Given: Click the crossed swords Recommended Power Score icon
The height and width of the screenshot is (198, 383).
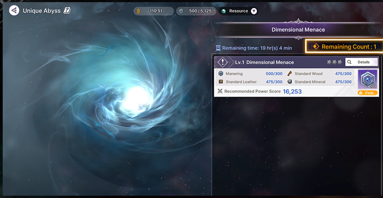Looking at the screenshot, I should [x=220, y=92].
